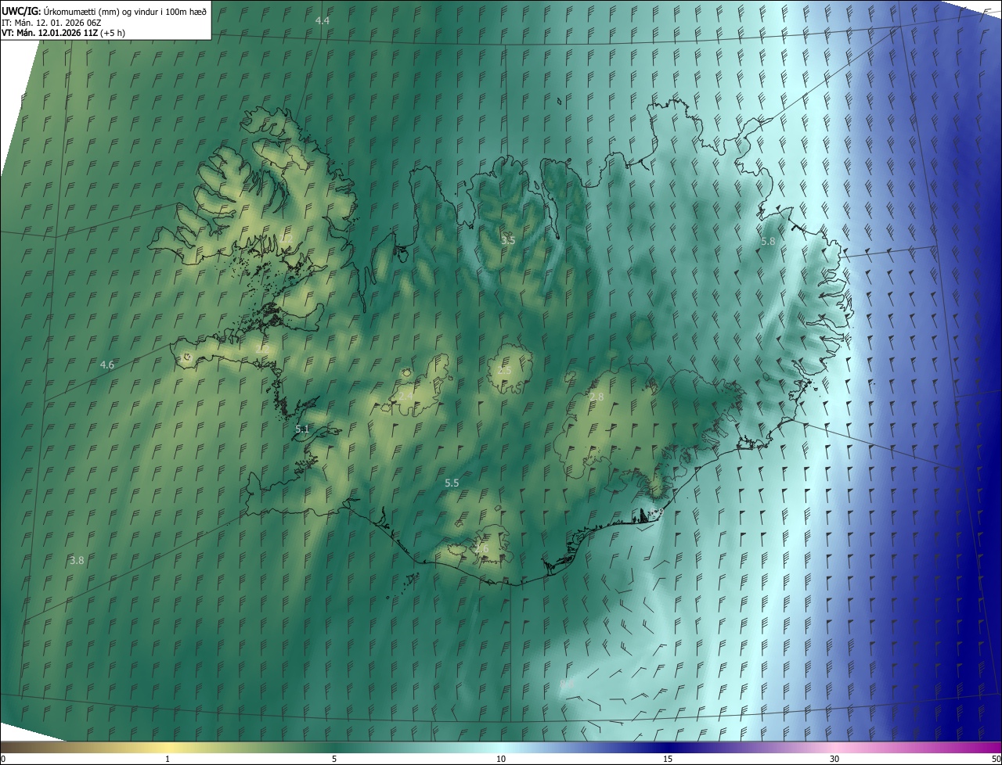This screenshot has height=765, width=1002.
Task: Click the 2.6 value label on the southern glacier
Action: 481,549
